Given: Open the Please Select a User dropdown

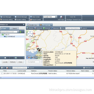Looking at the screenshot, I should [x=18, y=32].
